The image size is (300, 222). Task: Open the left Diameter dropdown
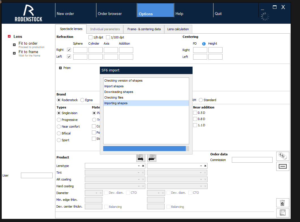[96, 193]
